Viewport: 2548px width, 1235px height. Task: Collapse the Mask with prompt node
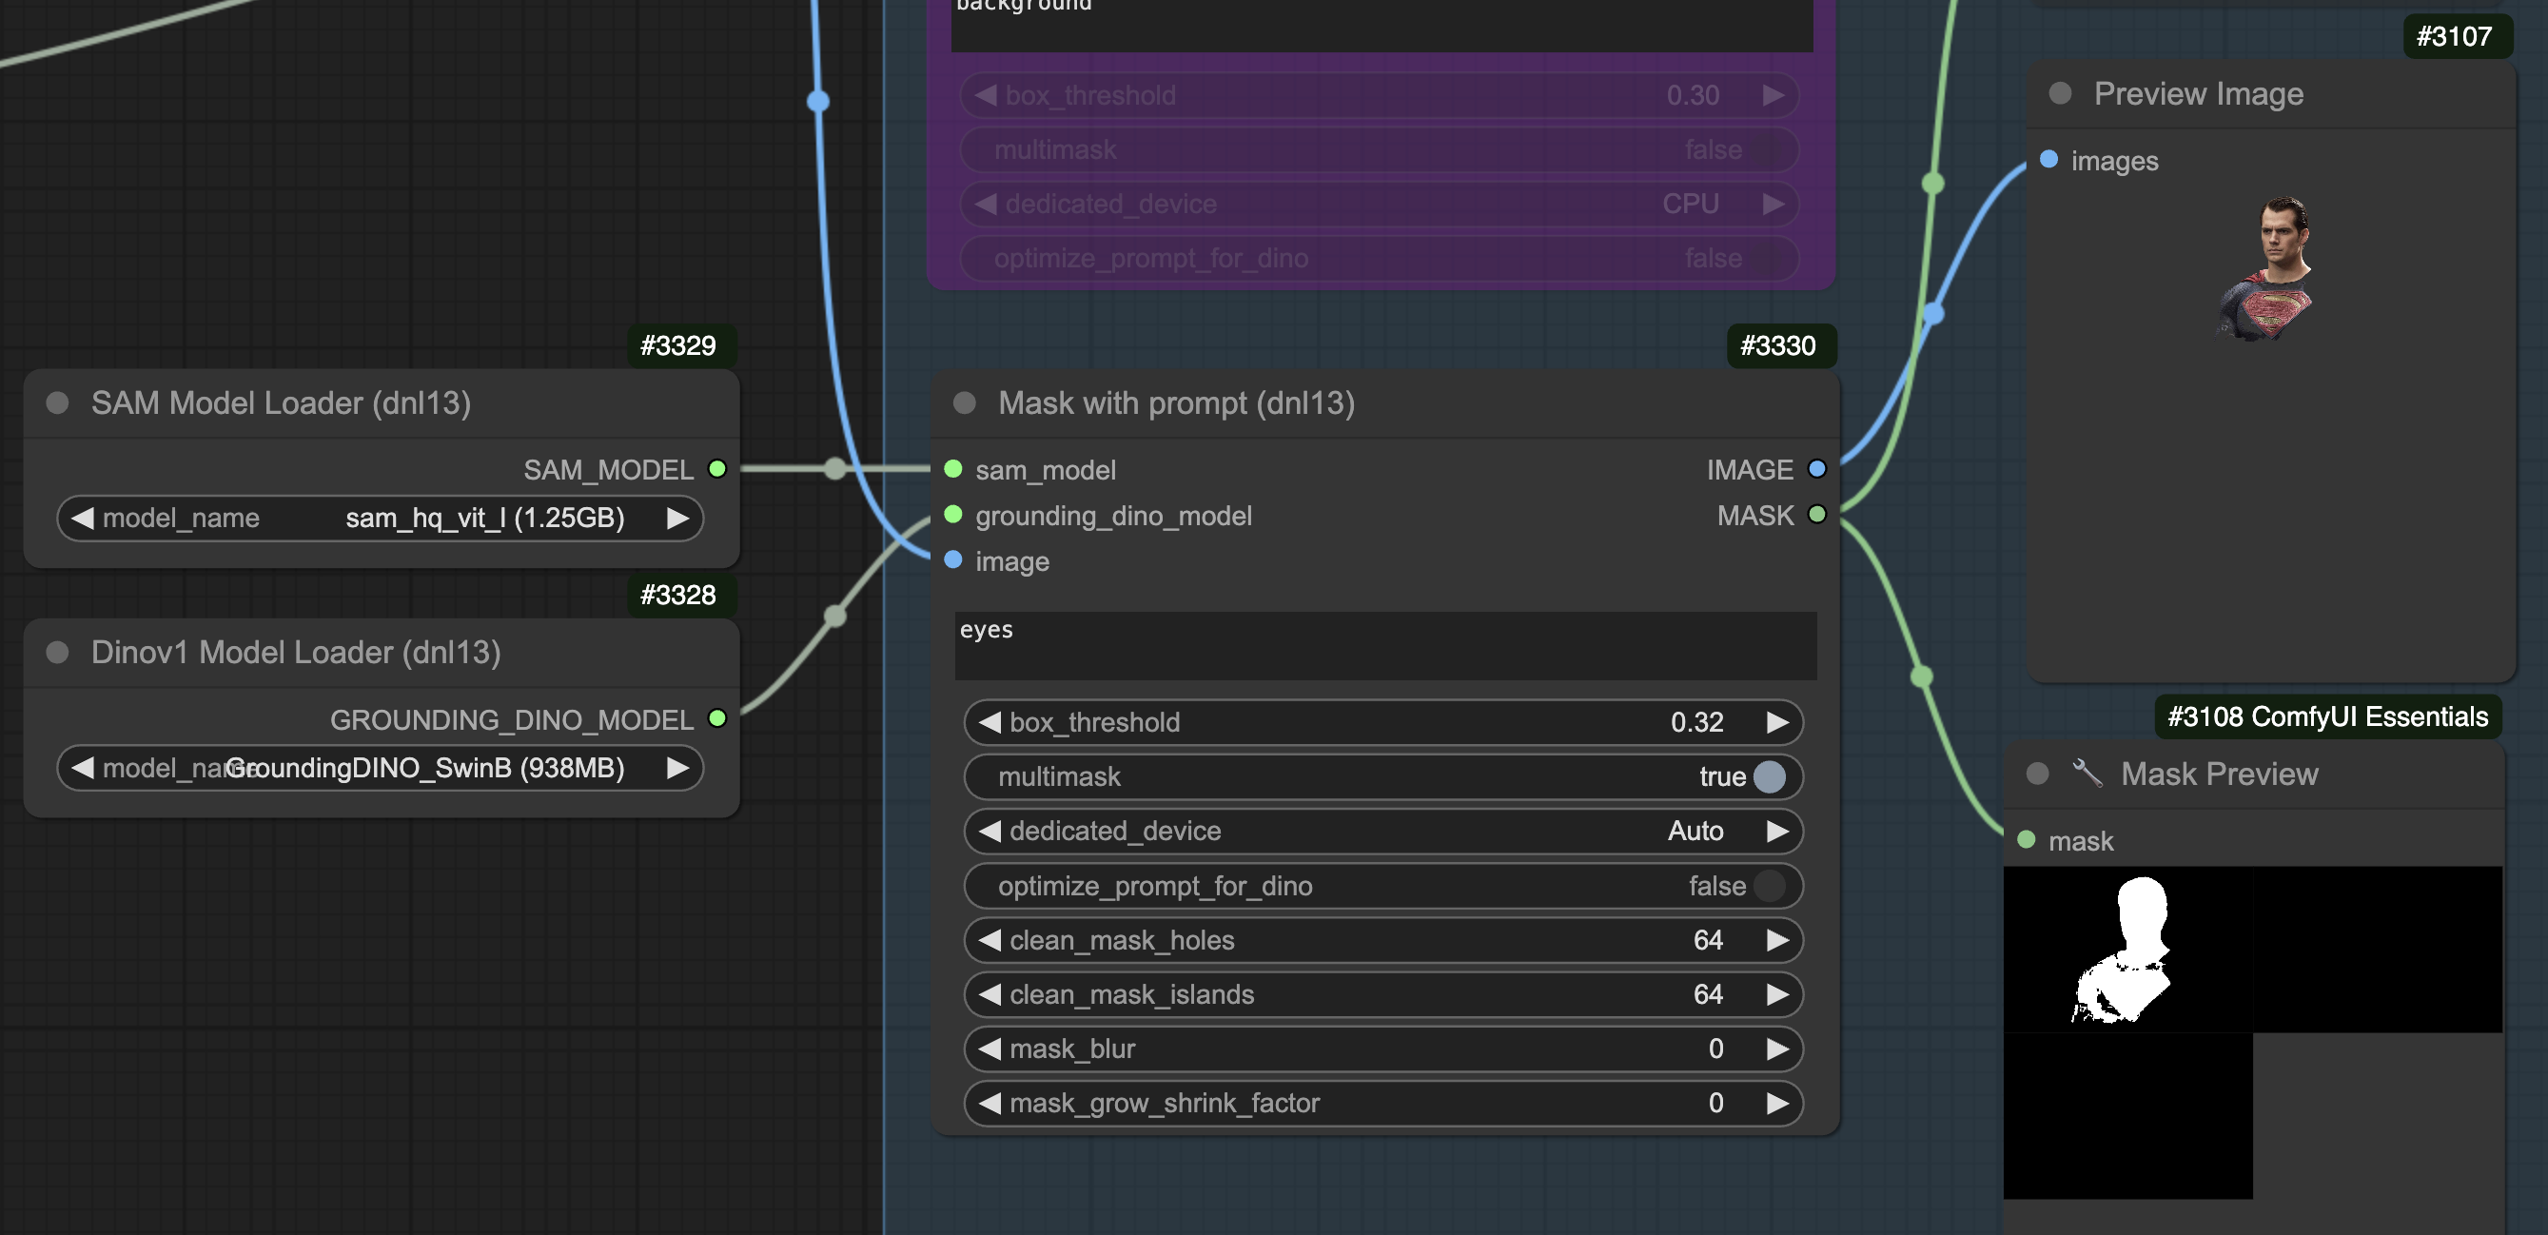[965, 402]
